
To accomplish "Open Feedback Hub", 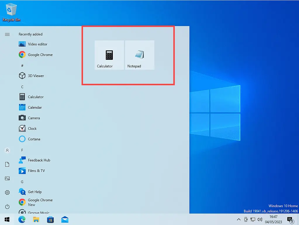I will pyautogui.click(x=39, y=160).
